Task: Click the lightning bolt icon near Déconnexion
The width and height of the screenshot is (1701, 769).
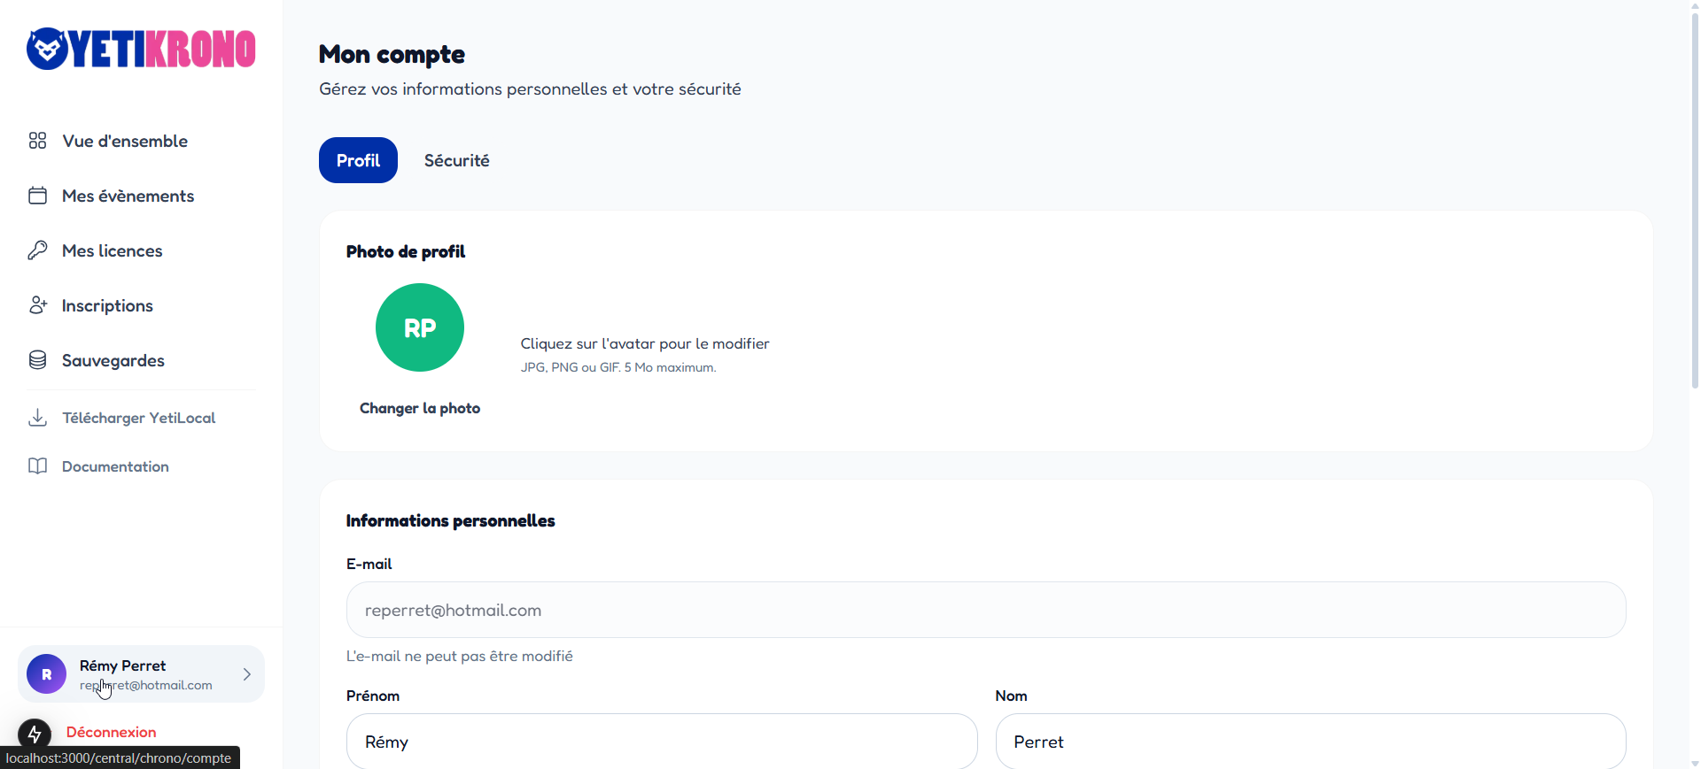Action: pos(35,734)
